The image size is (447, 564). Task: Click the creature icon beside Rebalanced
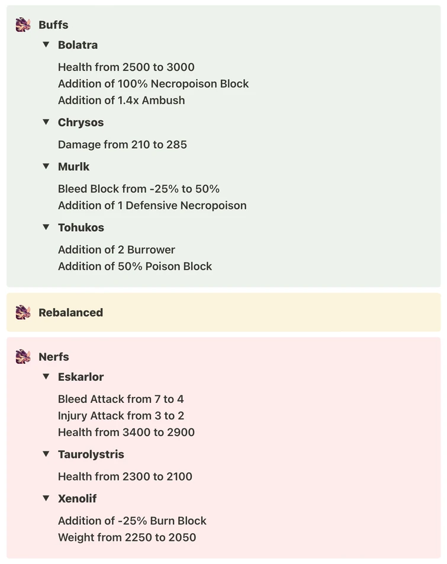point(23,312)
